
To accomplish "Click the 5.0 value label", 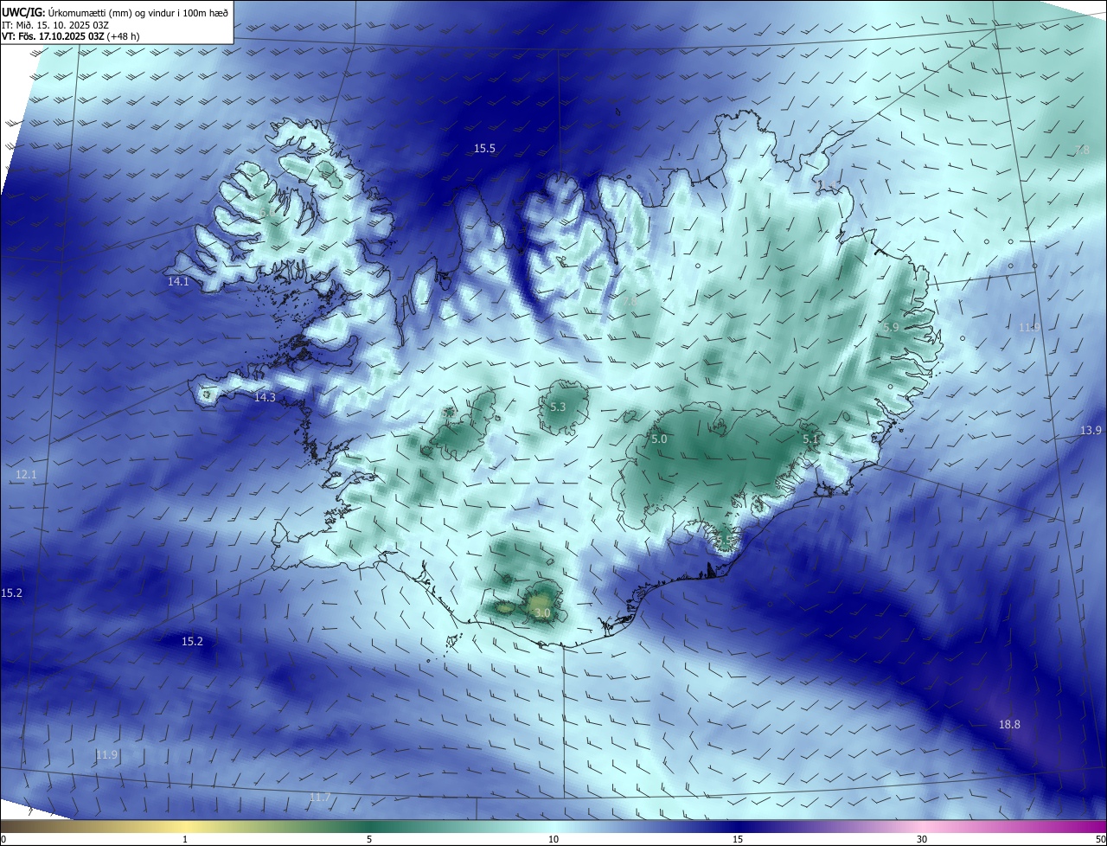I will (x=659, y=439).
